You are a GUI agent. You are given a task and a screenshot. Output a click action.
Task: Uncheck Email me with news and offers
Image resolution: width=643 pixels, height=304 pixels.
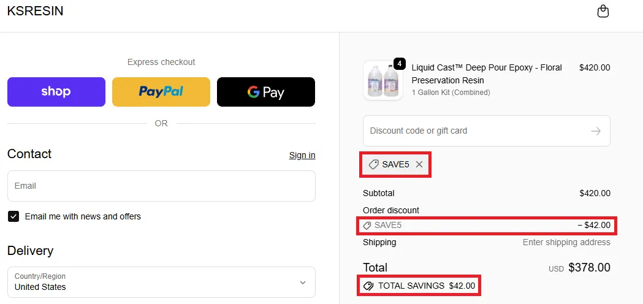(13, 216)
